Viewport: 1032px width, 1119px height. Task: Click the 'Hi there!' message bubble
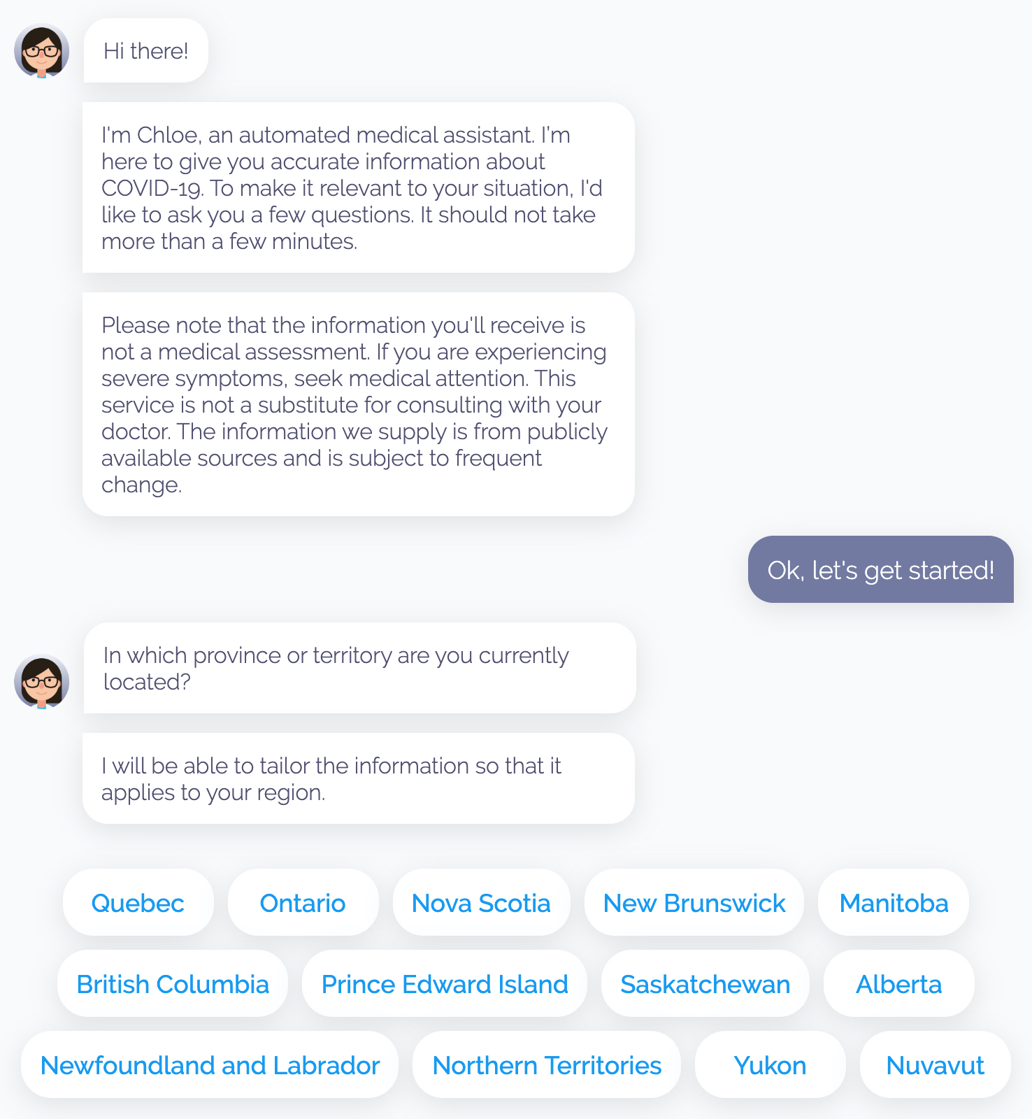click(146, 50)
